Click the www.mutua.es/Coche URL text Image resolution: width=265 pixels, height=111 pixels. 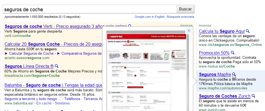tap(217, 66)
